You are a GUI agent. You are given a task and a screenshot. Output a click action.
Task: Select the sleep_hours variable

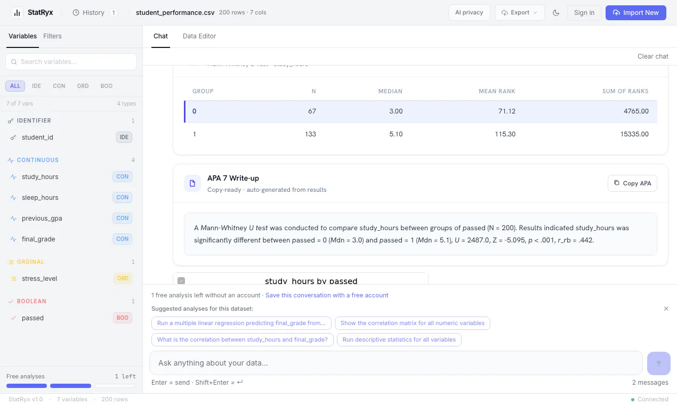(71, 197)
